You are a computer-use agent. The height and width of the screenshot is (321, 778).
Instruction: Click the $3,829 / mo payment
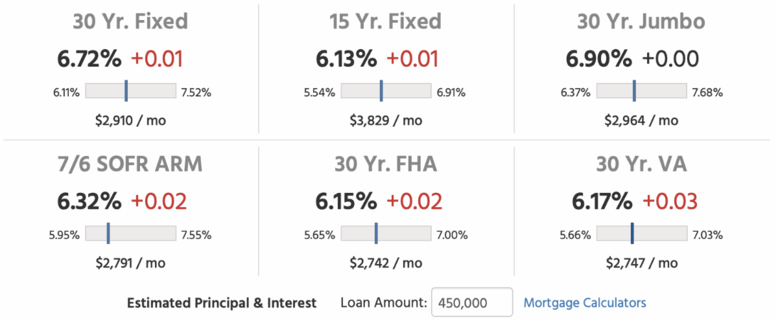point(386,120)
